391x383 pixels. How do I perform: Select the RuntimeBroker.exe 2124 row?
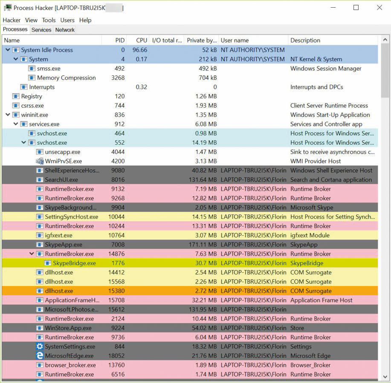pyautogui.click(x=190, y=319)
